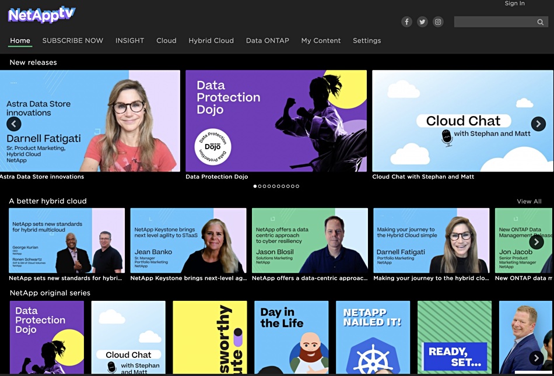The width and height of the screenshot is (554, 376).
Task: Open Jean Banko Keystone video thumbnail
Action: click(x=188, y=240)
